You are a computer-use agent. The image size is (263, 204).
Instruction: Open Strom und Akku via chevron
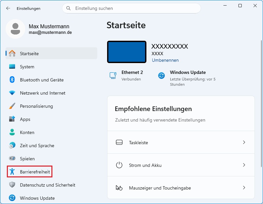(244, 165)
